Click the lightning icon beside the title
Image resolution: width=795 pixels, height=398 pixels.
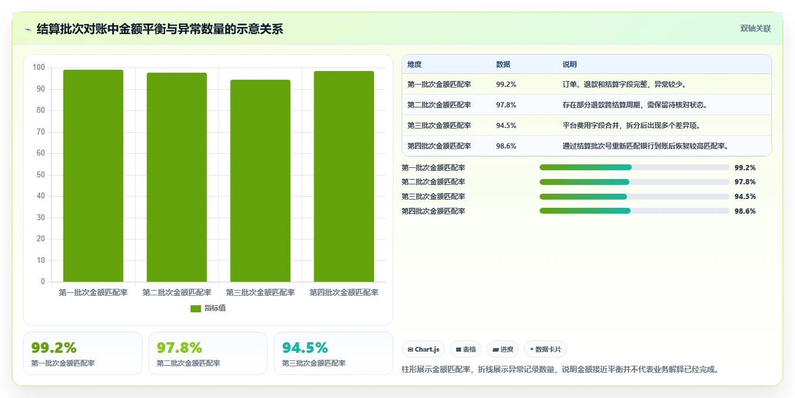pyautogui.click(x=28, y=29)
